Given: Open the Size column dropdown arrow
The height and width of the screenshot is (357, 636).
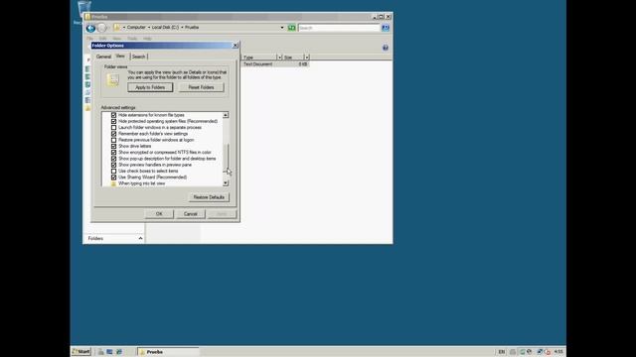Looking at the screenshot, I should (307, 58).
